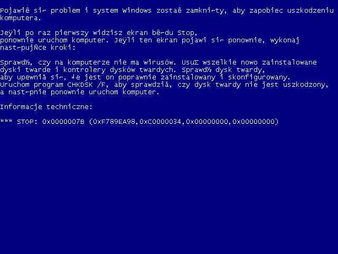Click the word 'kroki:' in message

pyautogui.click(x=63, y=48)
